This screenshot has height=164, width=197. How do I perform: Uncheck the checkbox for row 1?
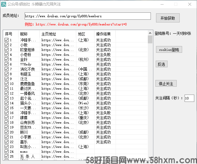7,40
